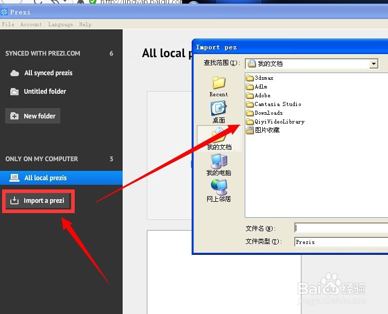This screenshot has width=388, height=314.
Task: Select QiyiVideoLibrary folder name
Action: (x=280, y=121)
